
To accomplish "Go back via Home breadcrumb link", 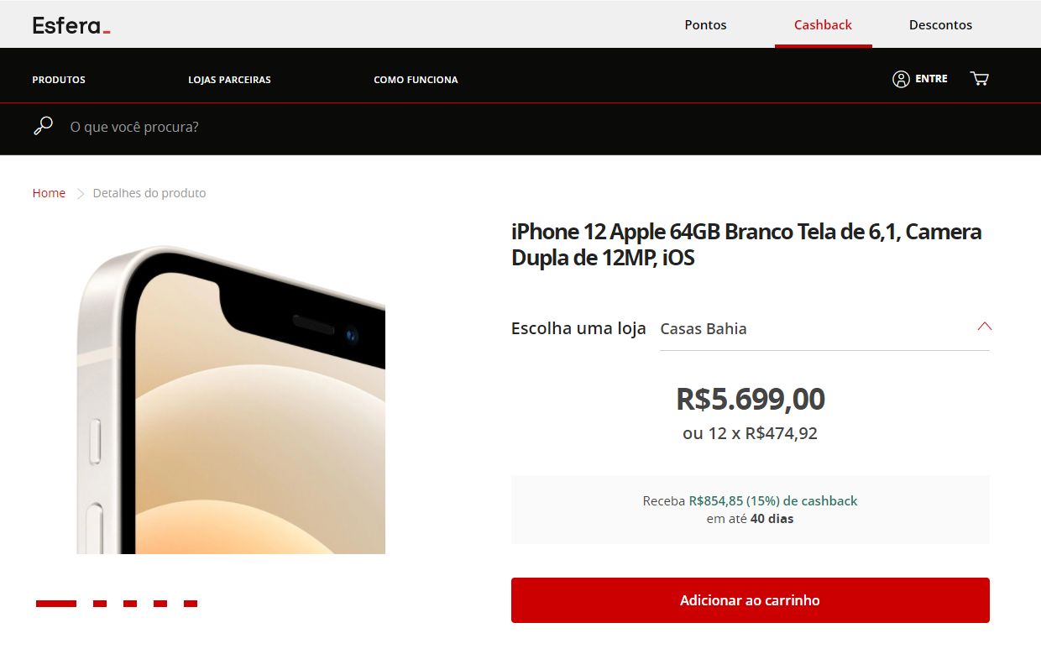I will (49, 193).
